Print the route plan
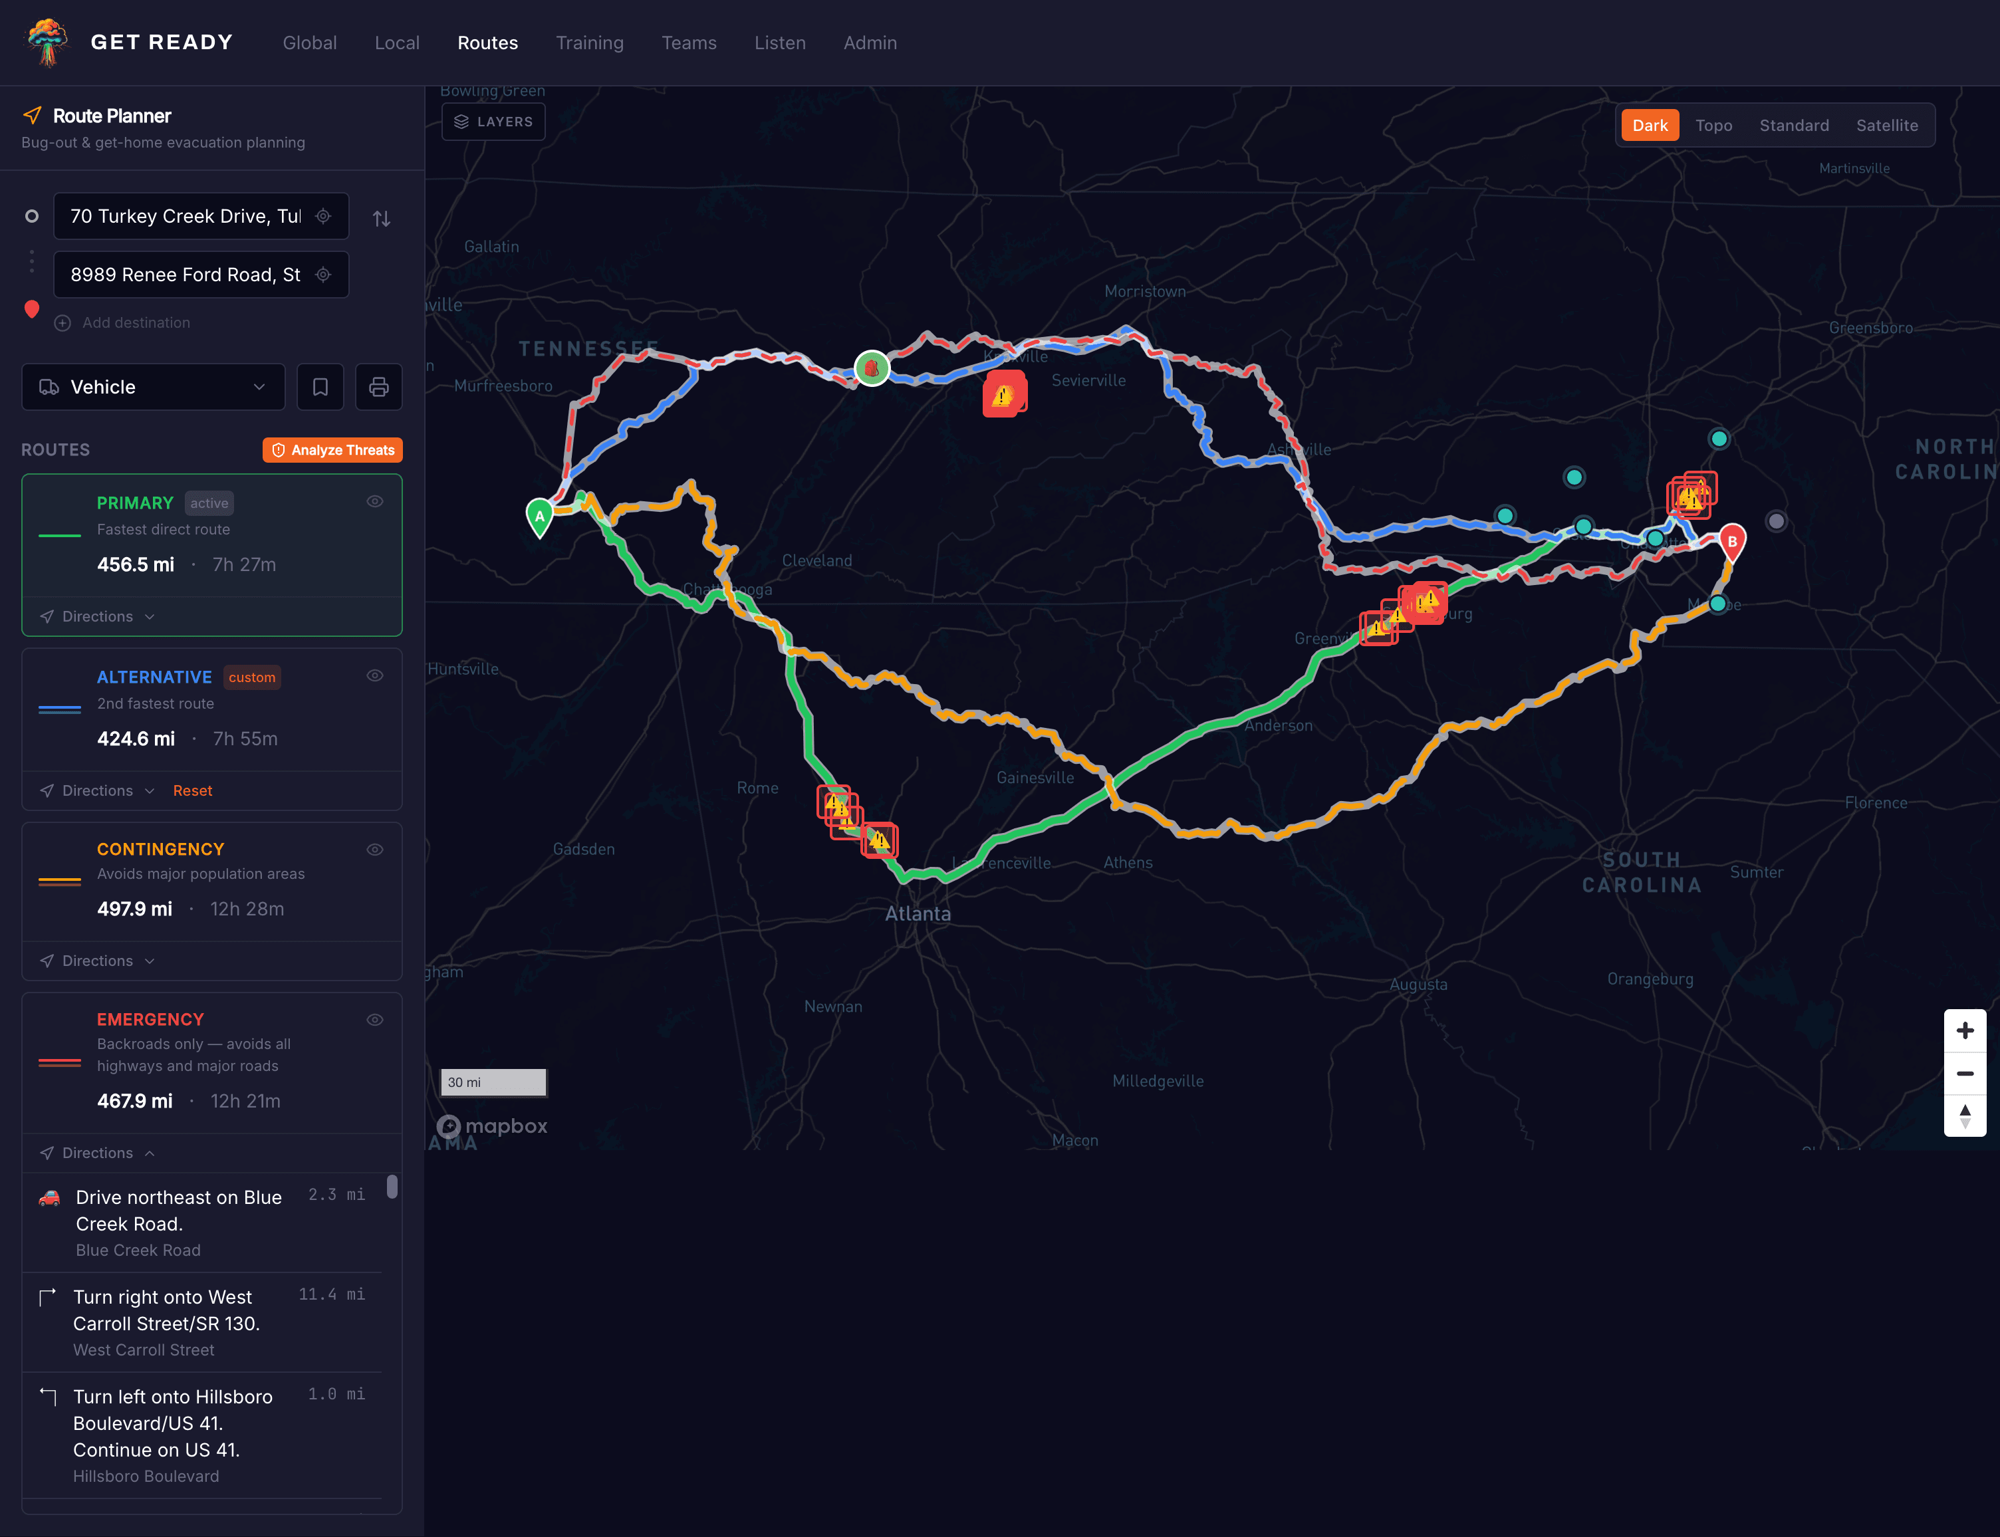Image resolution: width=2000 pixels, height=1537 pixels. coord(378,386)
